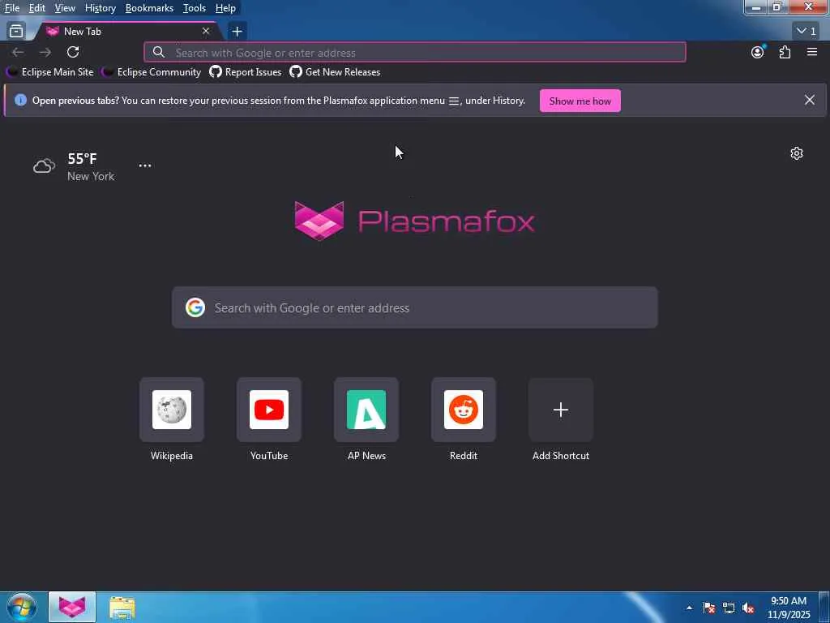Open the Eclipse Community bookmark
The width and height of the screenshot is (830, 623).
pos(152,72)
